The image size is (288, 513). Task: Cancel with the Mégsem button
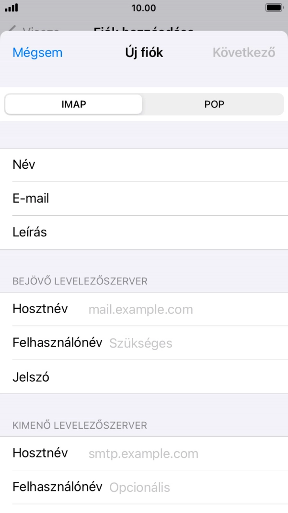pyautogui.click(x=37, y=53)
